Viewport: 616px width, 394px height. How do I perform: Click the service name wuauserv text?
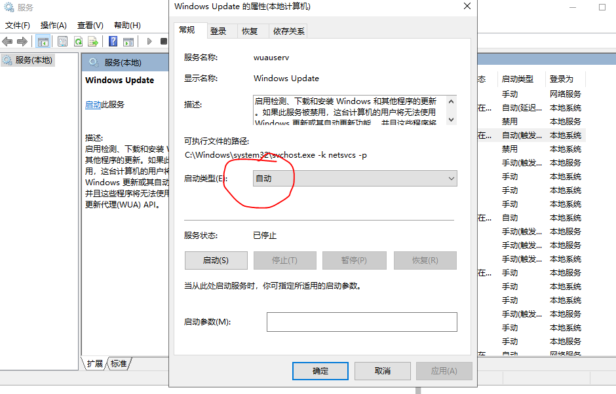coord(271,58)
